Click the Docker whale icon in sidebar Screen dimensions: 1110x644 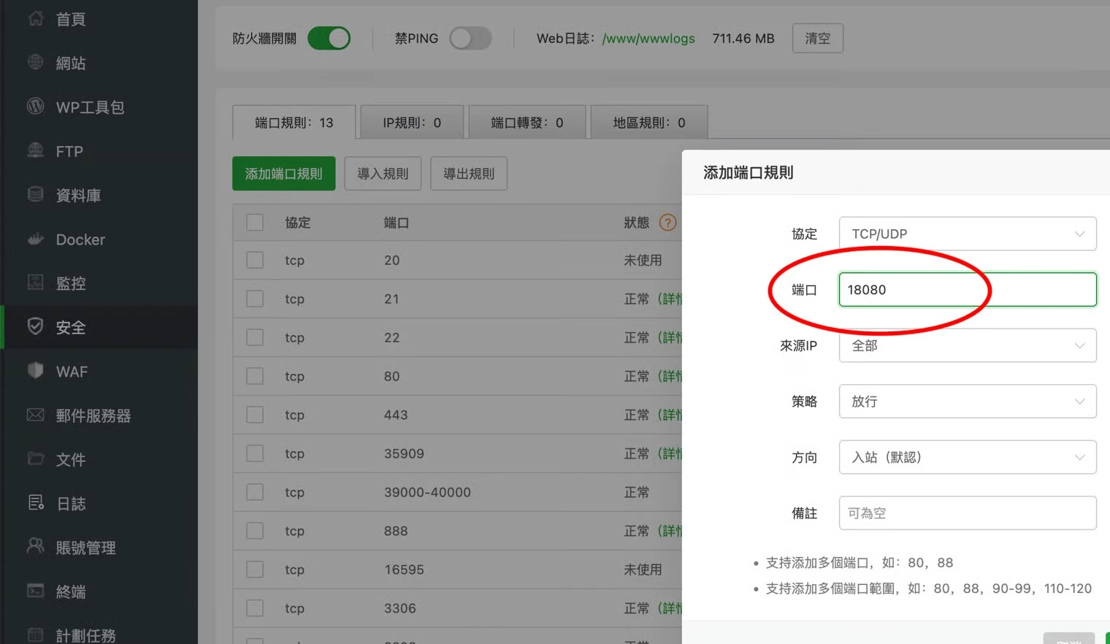[35, 239]
